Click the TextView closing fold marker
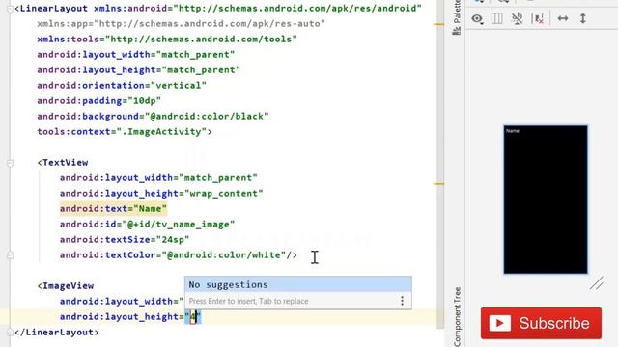Viewport: 618px width, 347px height. tap(11, 255)
